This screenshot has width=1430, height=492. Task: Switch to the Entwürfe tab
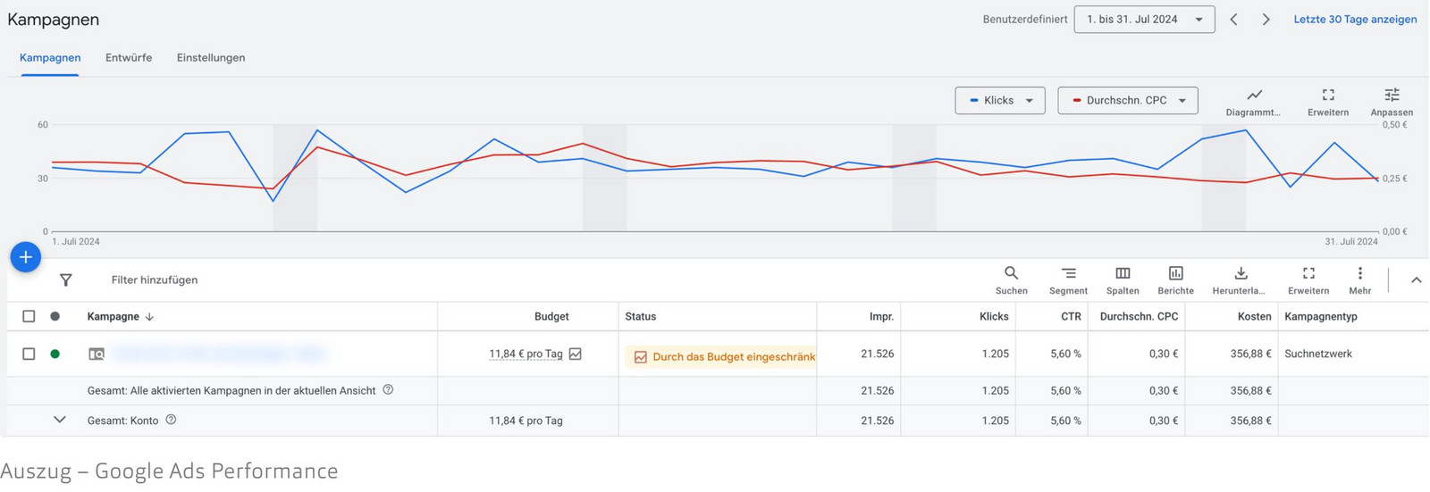[129, 57]
